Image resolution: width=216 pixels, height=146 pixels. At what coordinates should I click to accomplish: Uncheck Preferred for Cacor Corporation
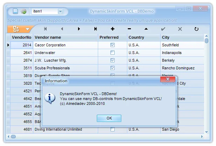(113, 45)
